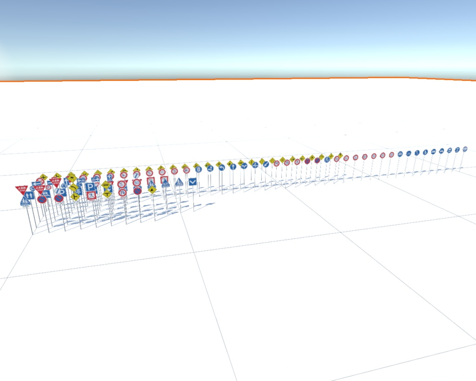Viewport: 476px width, 381px height.
Task: Click the blue diagonal arrow circle sign
Action: pos(265,164)
